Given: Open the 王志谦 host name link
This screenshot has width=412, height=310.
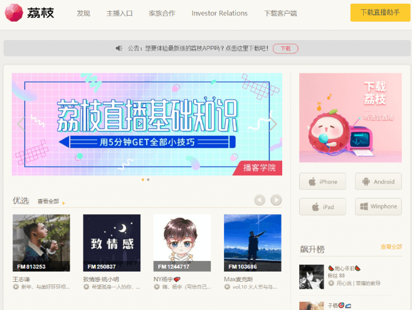Looking at the screenshot, I should click(x=21, y=279).
